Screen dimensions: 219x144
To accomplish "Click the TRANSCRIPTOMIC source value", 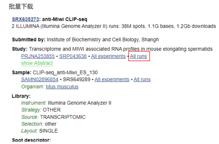I will click(63, 117).
